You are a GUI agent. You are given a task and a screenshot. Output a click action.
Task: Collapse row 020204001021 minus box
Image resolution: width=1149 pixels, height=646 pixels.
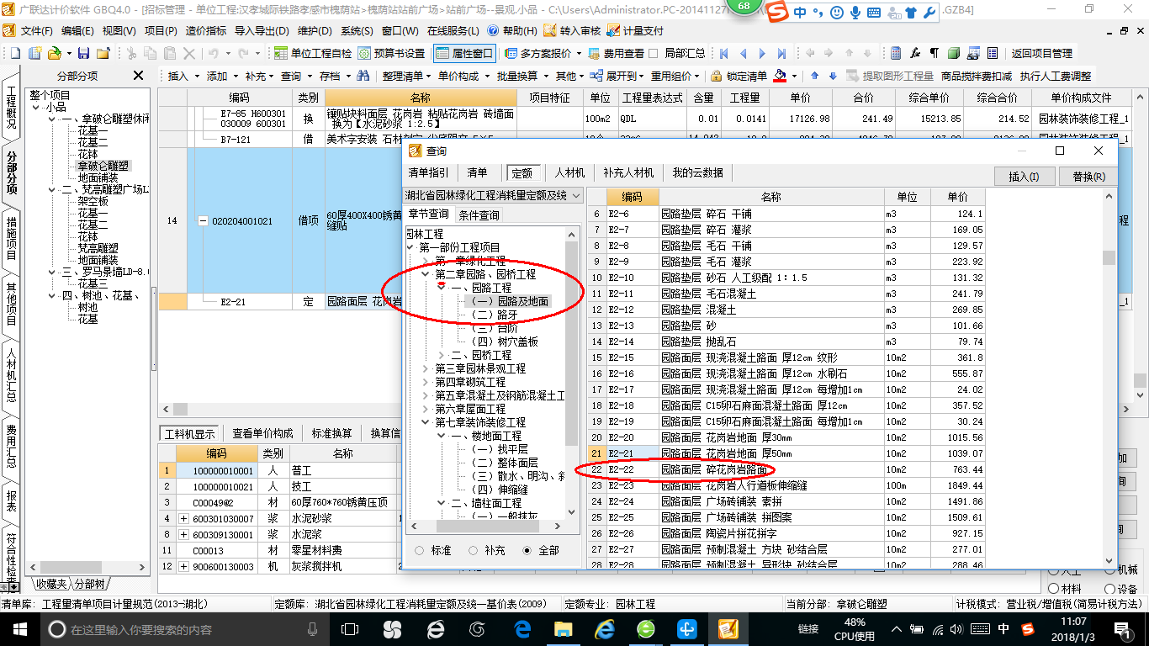202,220
